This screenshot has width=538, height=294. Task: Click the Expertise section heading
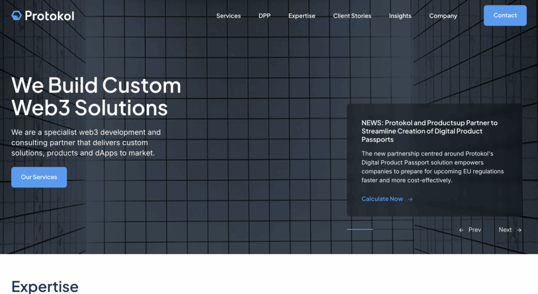click(x=45, y=287)
